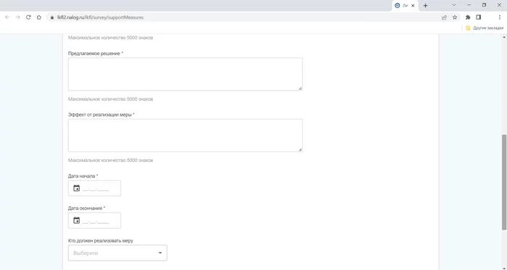The width and height of the screenshot is (507, 270).
Task: Click hint text below Предлагаемое решение field
Action: [x=111, y=99]
